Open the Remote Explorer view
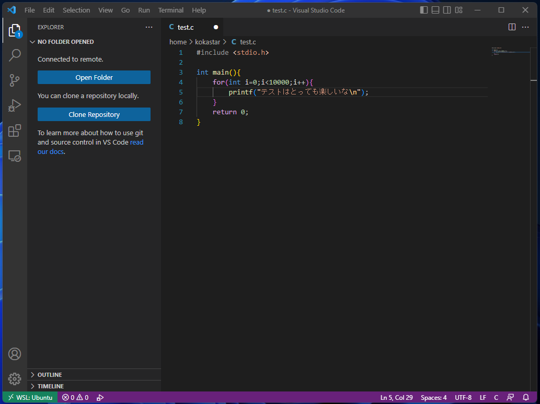The height and width of the screenshot is (404, 540). [15, 156]
